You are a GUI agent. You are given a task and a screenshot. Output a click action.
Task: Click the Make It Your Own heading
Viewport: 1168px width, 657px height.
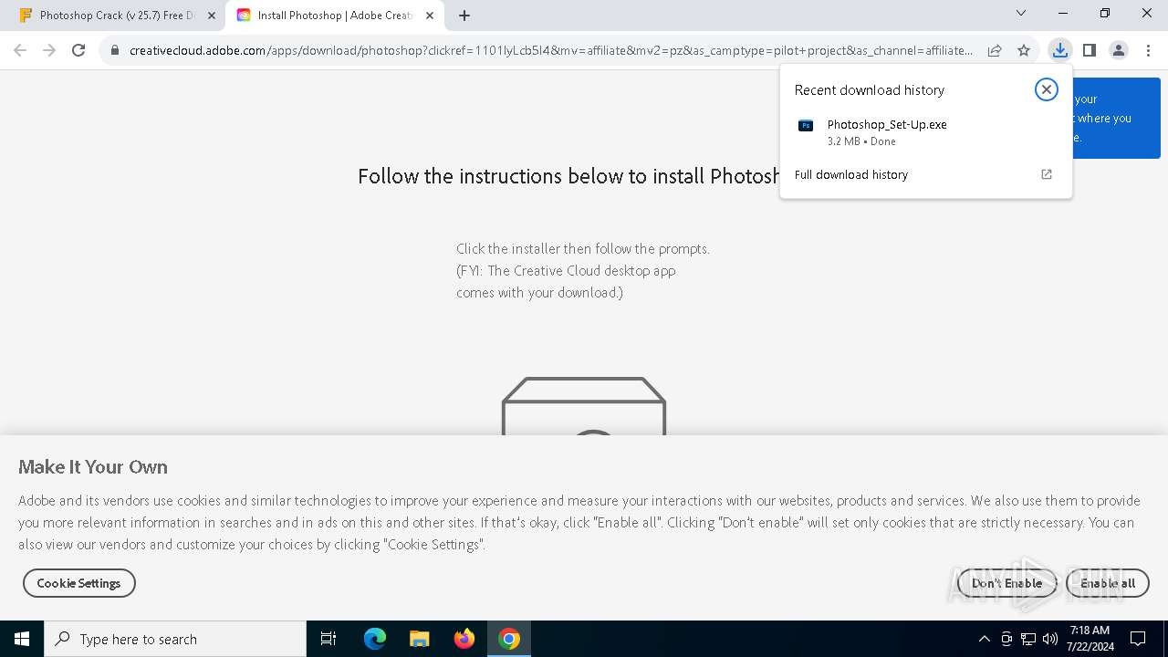point(93,466)
